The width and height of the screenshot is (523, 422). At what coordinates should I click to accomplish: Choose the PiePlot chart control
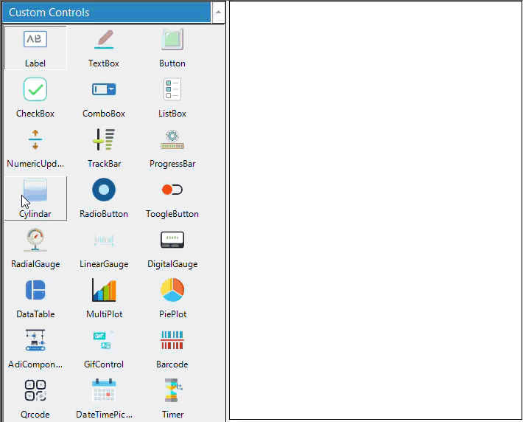172,298
